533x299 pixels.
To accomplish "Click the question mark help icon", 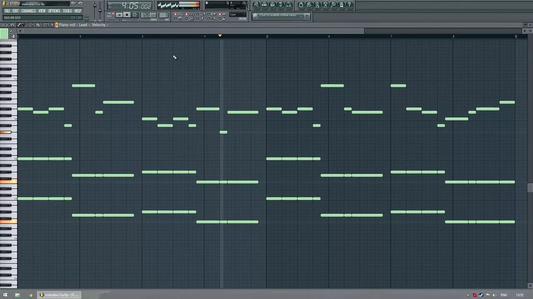I will [x=349, y=5].
